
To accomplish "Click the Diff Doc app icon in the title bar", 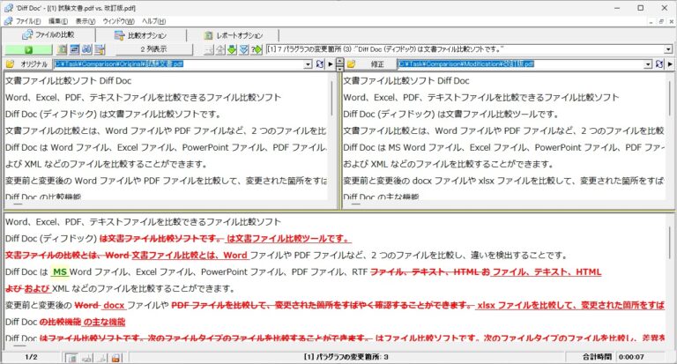I will coord(8,8).
